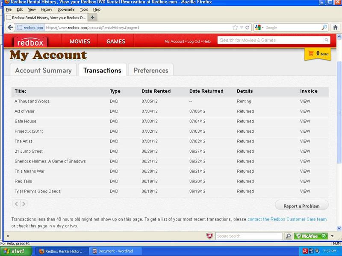Click the Sherlock Holmes: A Game of Shadows title
Screen dimensions: 342x256
[x=50, y=161]
